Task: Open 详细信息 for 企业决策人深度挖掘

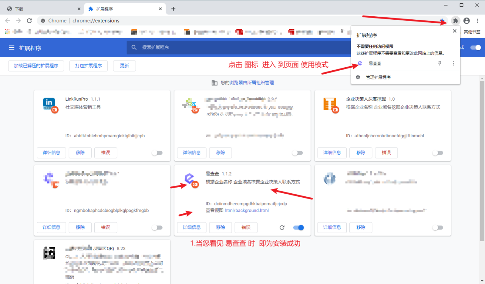Action: pyautogui.click(x=332, y=153)
